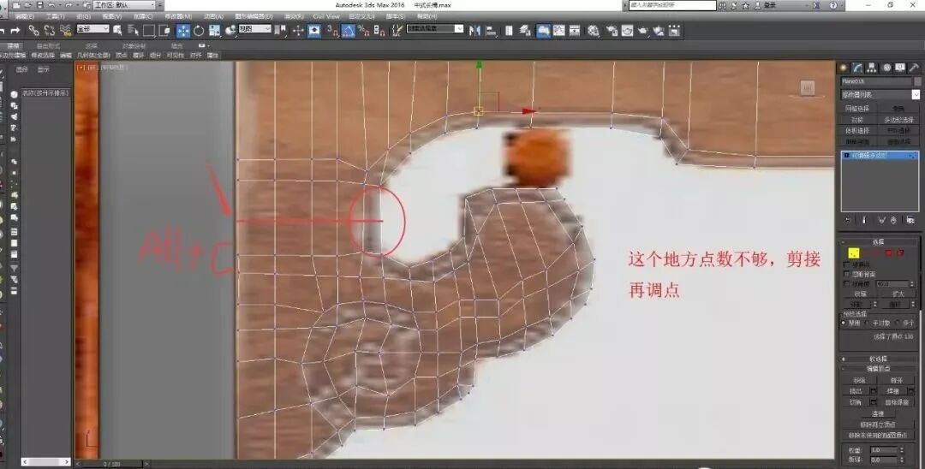Toggle Ignore Backfacing checkbox

[x=847, y=275]
